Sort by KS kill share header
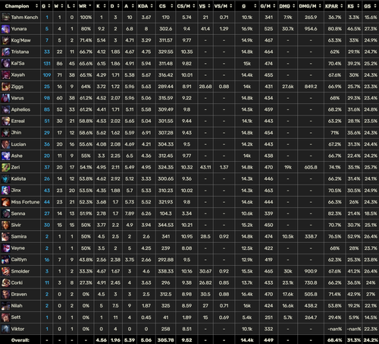The image size is (379, 344). tap(353, 6)
